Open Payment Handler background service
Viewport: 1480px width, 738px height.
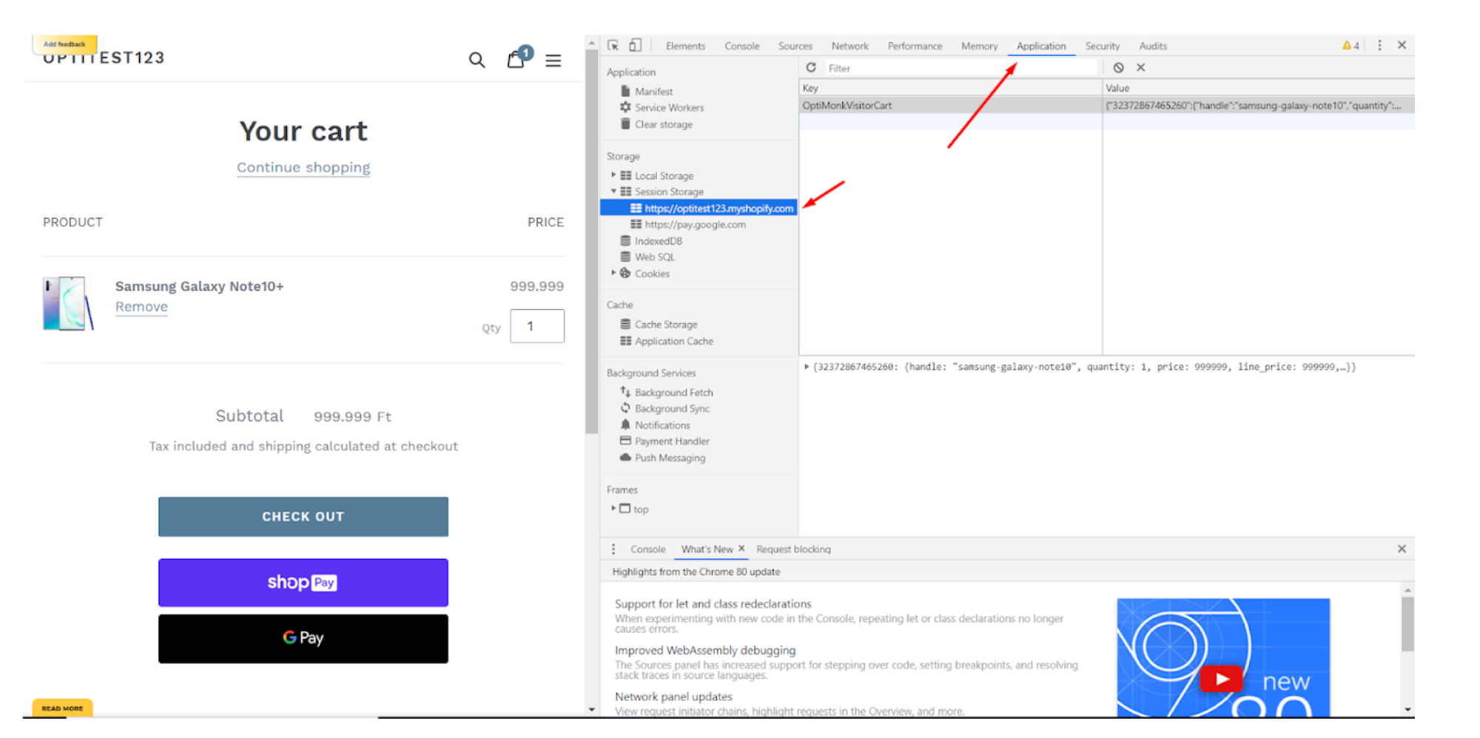(x=671, y=441)
